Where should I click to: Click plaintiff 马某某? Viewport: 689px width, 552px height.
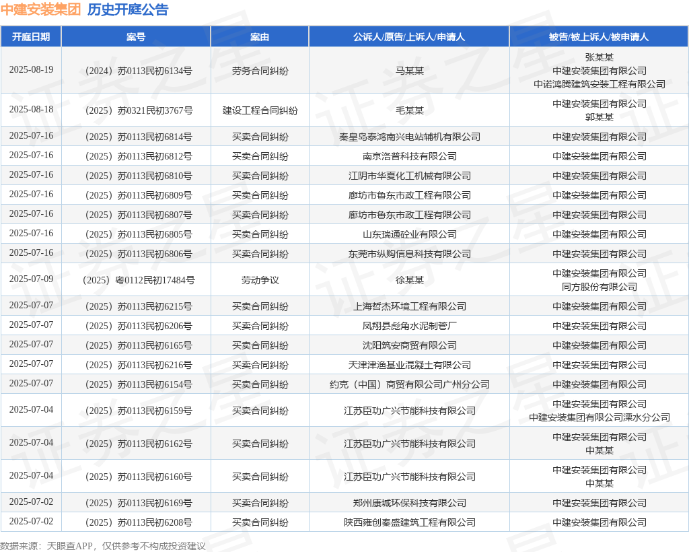tap(410, 71)
